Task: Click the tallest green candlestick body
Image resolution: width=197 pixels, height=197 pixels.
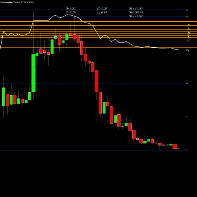Action: coord(33,73)
